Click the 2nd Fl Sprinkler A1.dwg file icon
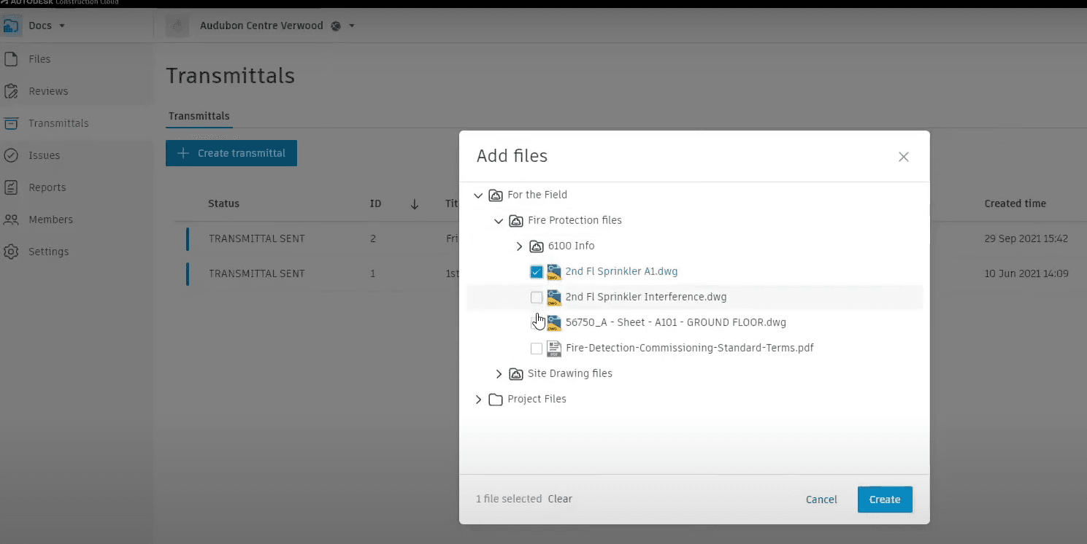 [554, 272]
